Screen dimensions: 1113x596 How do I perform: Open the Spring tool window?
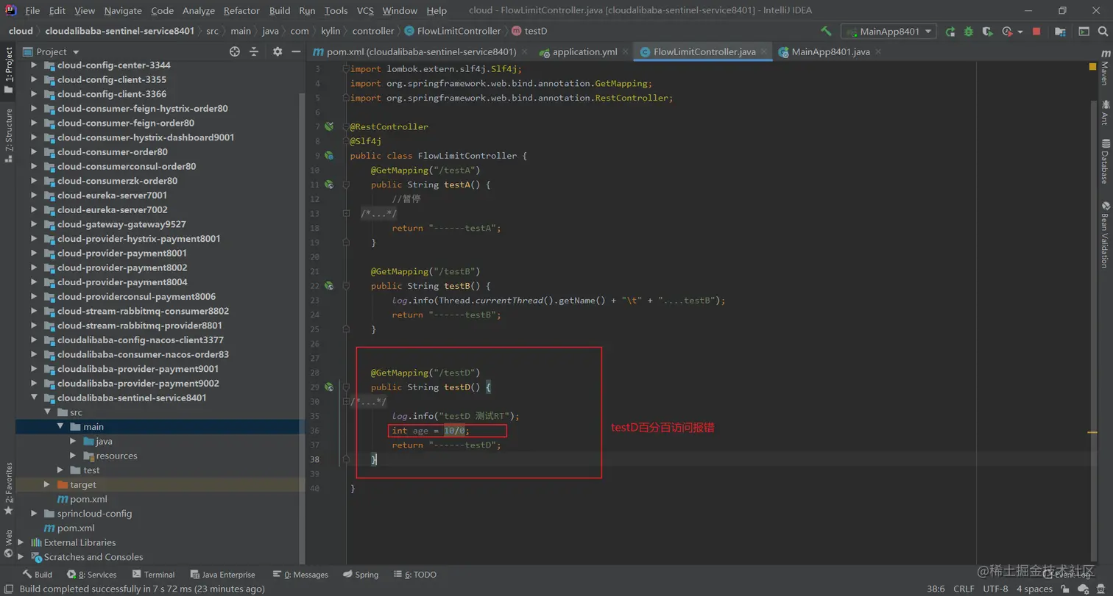click(360, 575)
